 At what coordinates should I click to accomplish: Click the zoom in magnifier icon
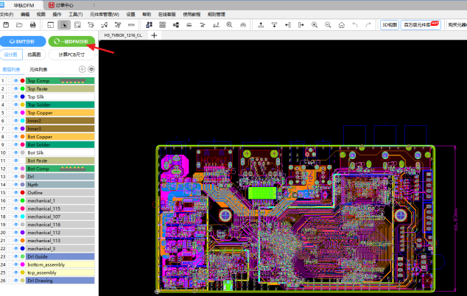coord(315,25)
